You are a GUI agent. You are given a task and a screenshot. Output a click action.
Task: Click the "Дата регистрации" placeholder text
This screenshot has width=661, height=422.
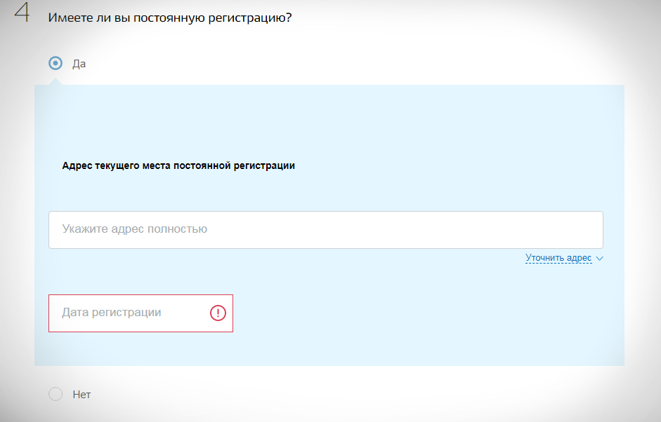(112, 313)
